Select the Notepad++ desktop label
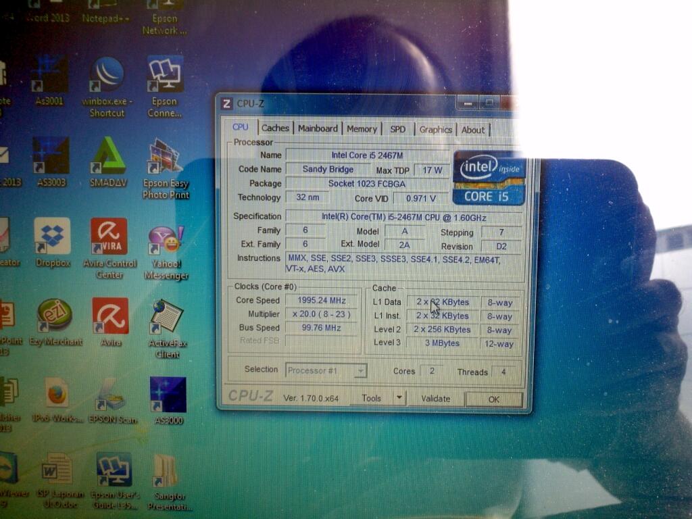This screenshot has height=519, width=692. coord(105,18)
